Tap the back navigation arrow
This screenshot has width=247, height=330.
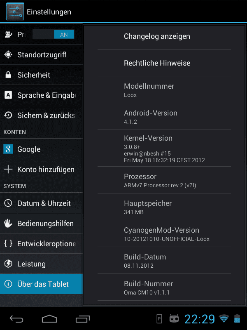[x=16, y=319]
